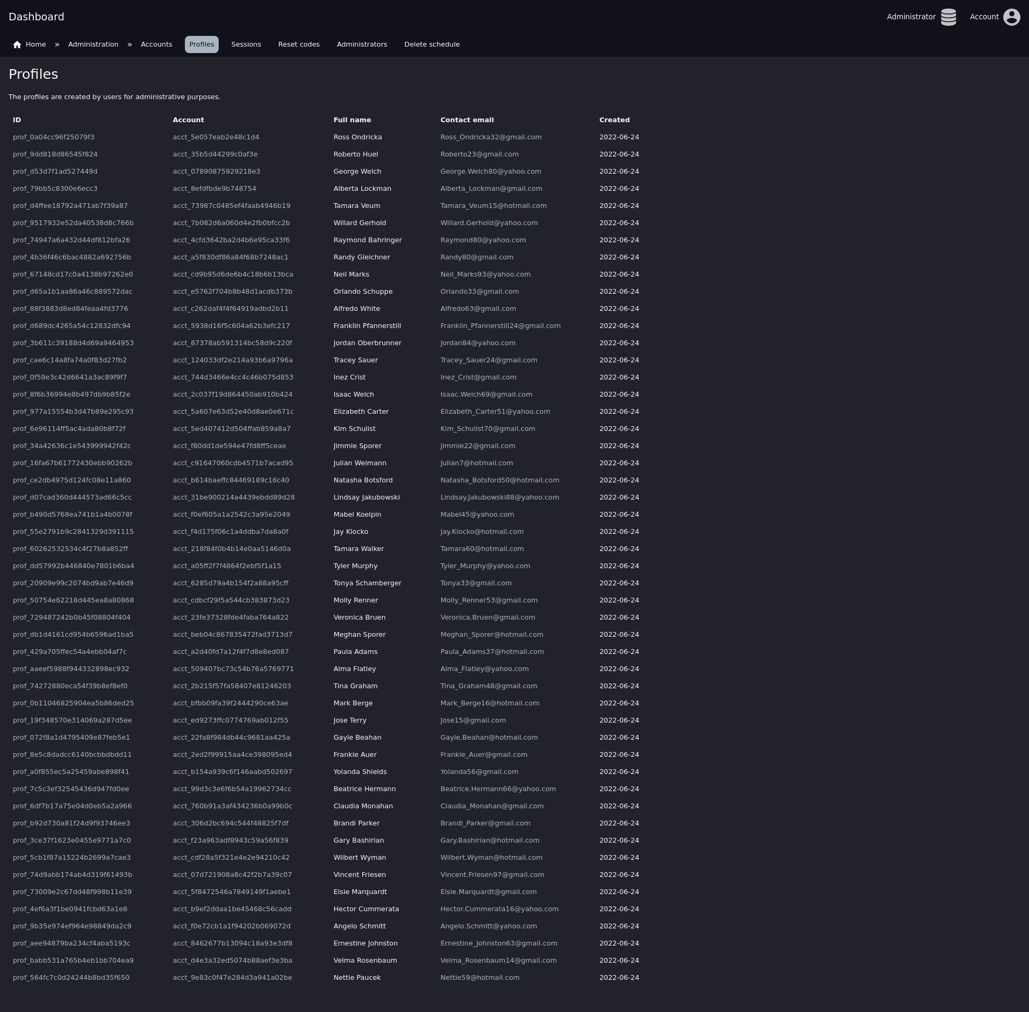Viewport: 1029px width, 1012px height.
Task: Click email George.Welch80@yahoo.com
Action: pos(490,172)
